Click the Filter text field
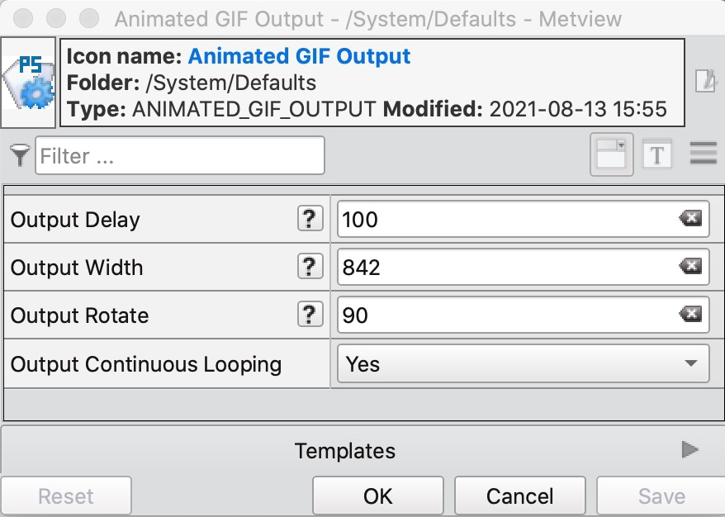This screenshot has width=725, height=517. point(180,155)
